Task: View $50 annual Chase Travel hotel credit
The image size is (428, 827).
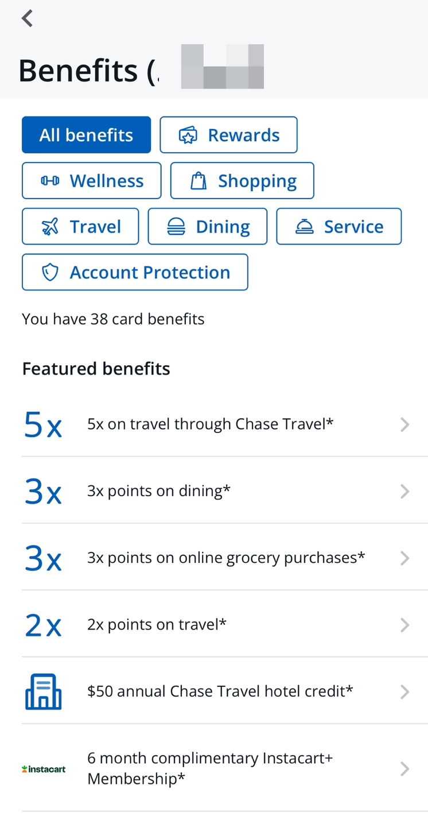Action: tap(225, 691)
